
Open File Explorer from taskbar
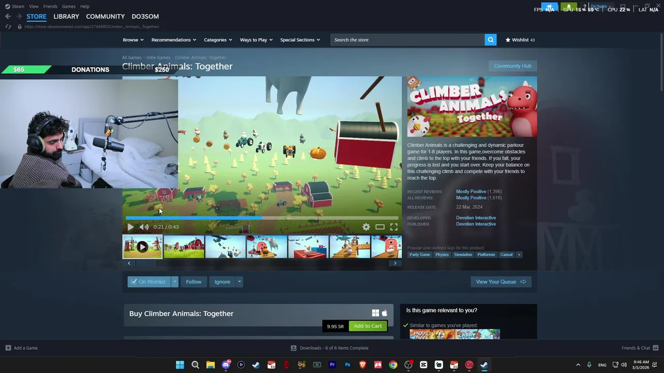pos(211,365)
